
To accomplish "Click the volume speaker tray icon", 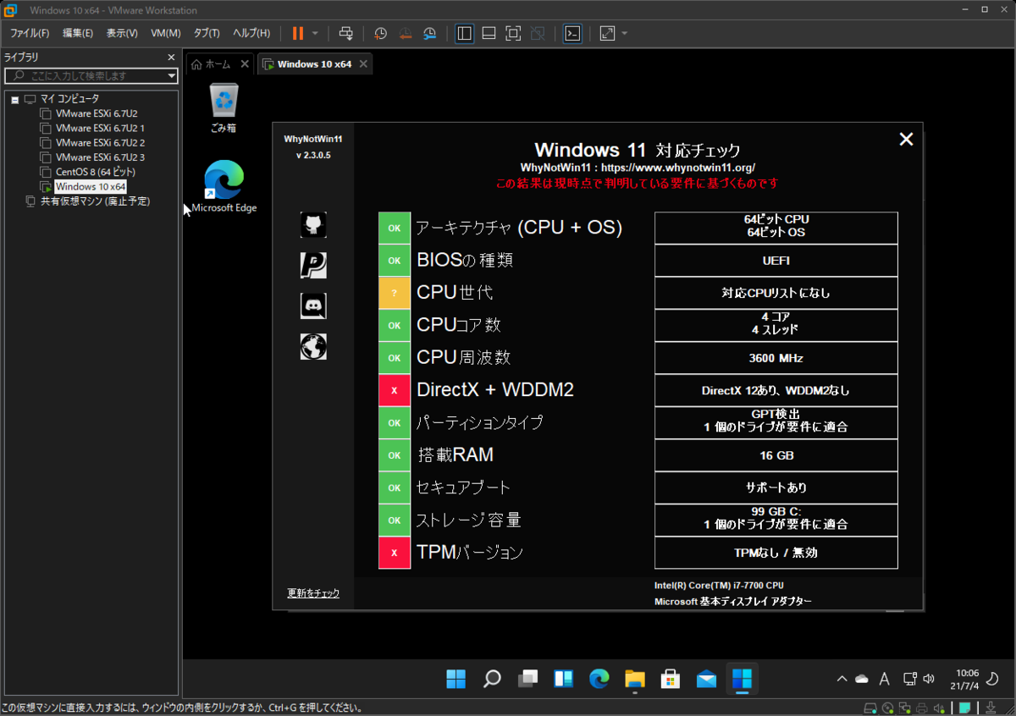I will [930, 679].
